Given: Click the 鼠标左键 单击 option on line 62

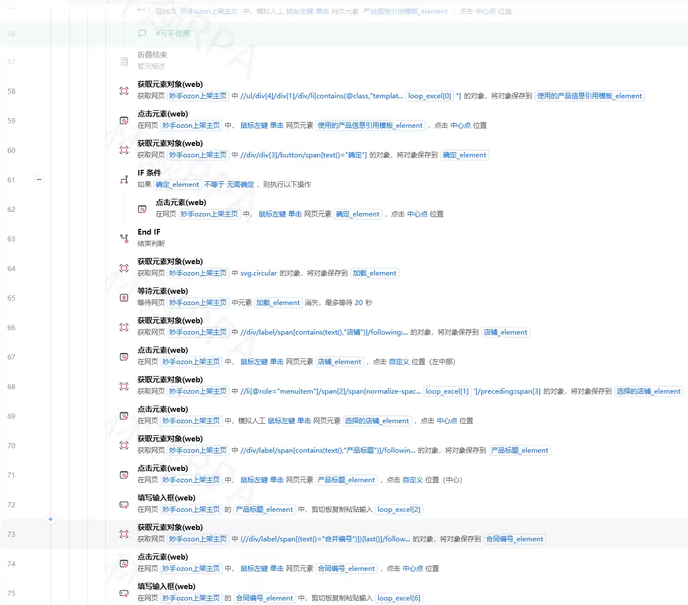Looking at the screenshot, I should click(x=280, y=214).
